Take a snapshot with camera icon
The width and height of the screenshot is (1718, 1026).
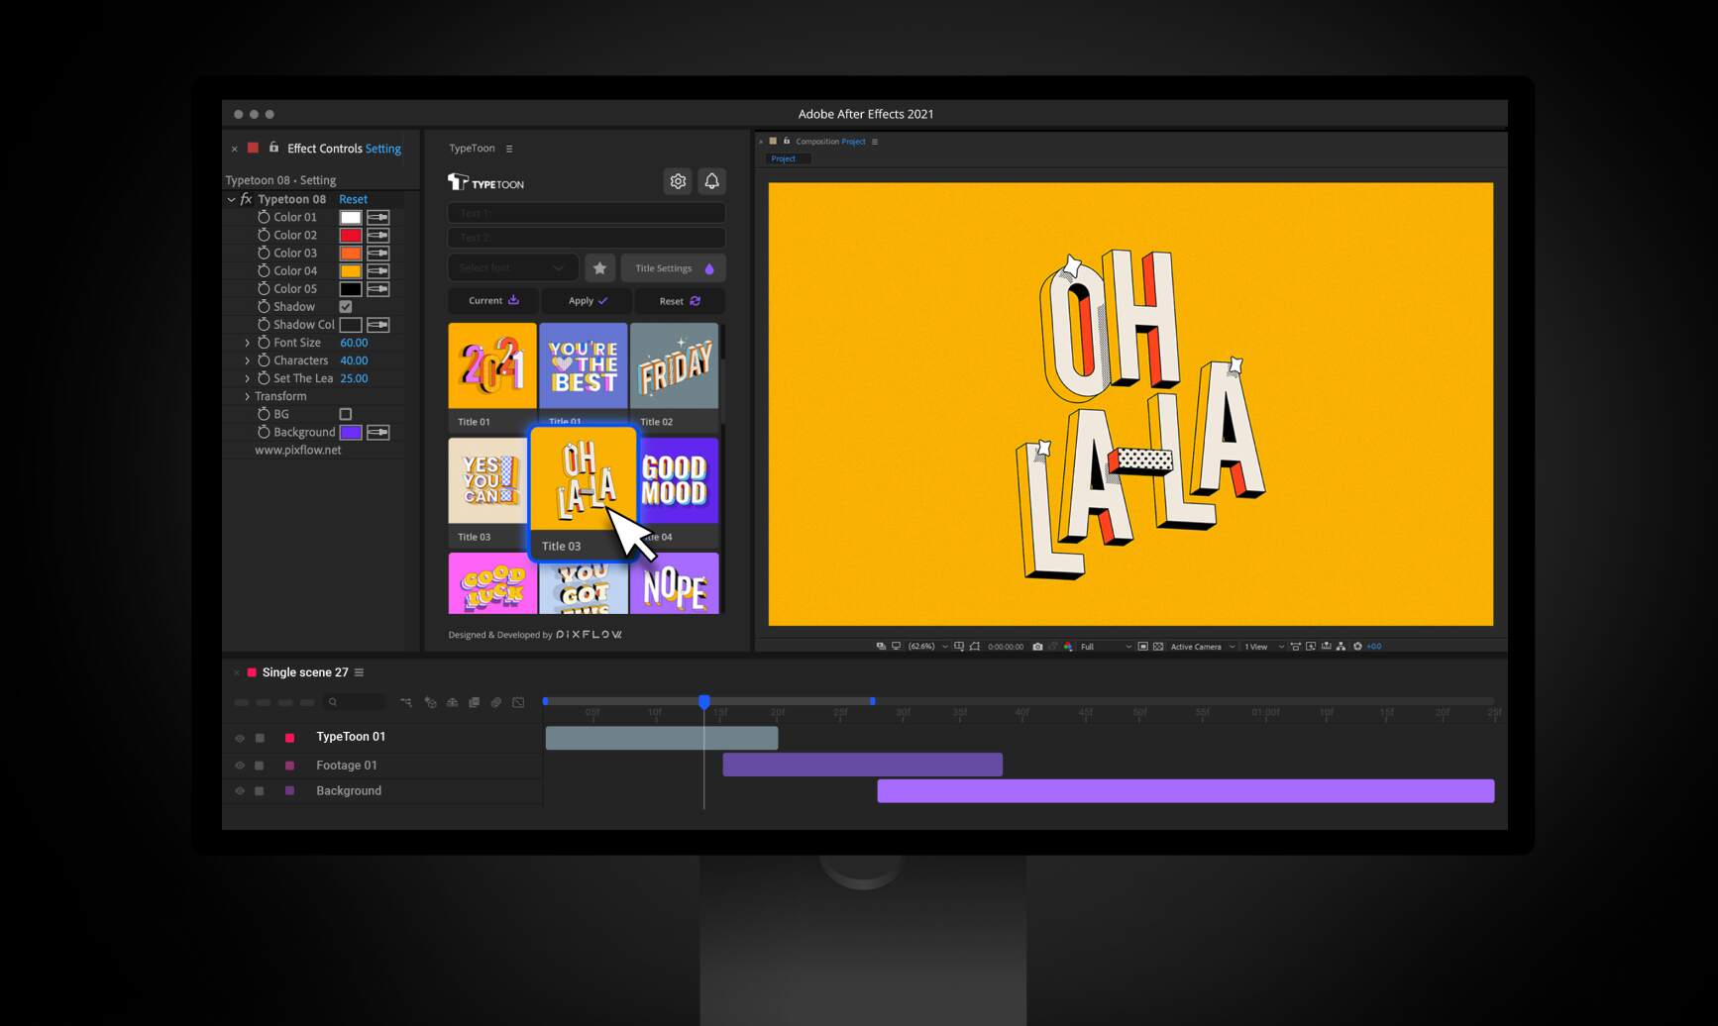pyautogui.click(x=1037, y=647)
